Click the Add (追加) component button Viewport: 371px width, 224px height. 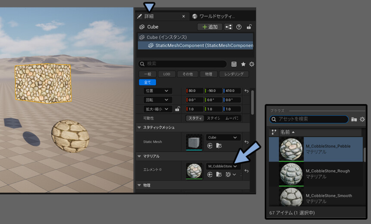[210, 27]
